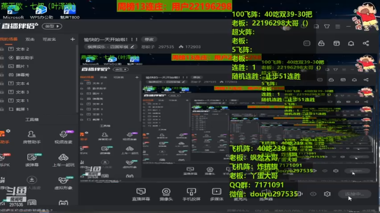Select the 图片 1 source row
This screenshot has width=380, height=213.
(39, 66)
